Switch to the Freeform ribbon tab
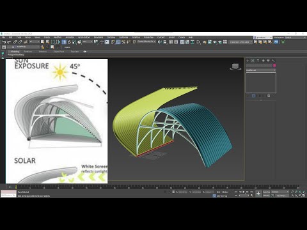Image resolution: width=307 pixels, height=230 pixels. [28, 52]
